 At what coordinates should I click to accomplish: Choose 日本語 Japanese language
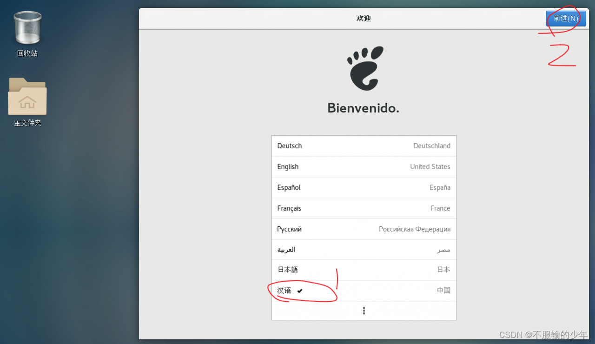point(364,270)
